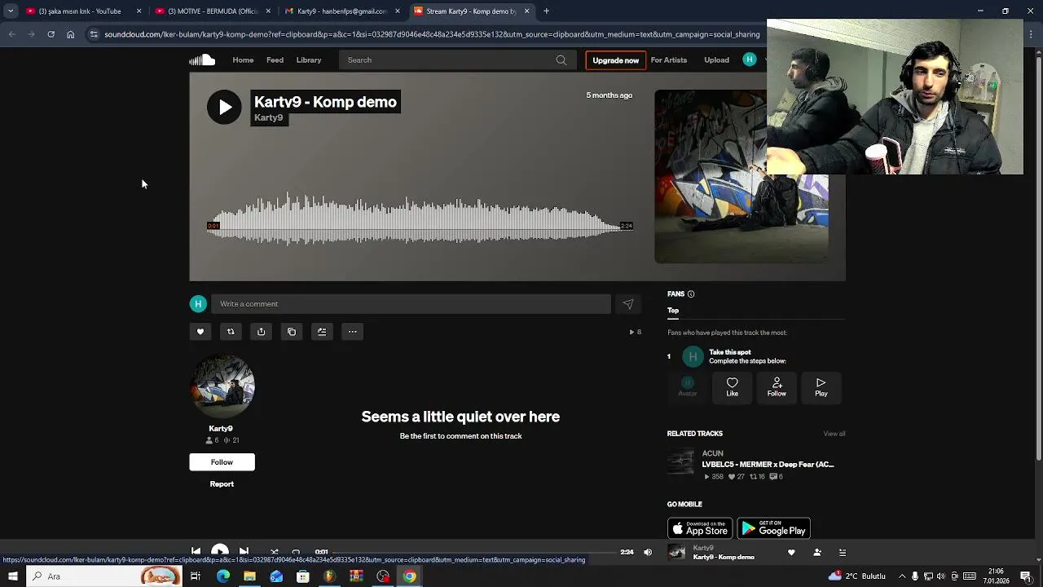Click the ACUN artist name

pos(713,453)
